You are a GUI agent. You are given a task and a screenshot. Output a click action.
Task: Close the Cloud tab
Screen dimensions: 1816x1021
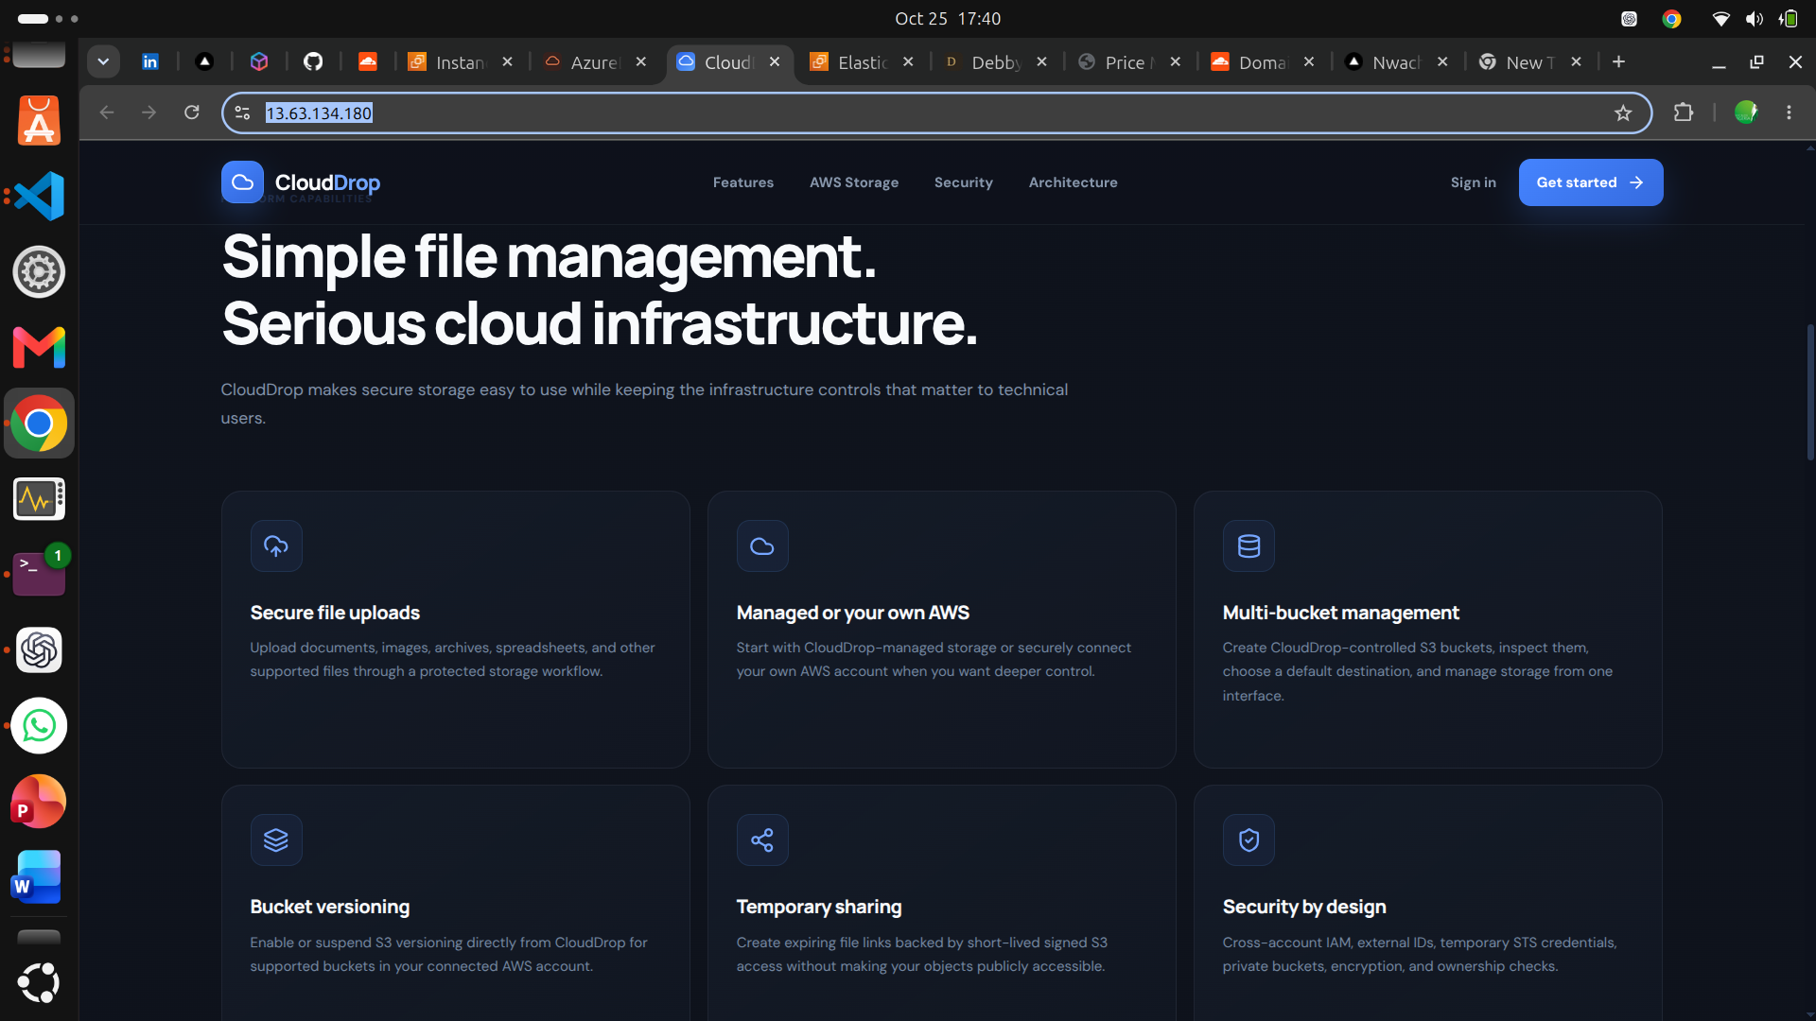775,61
